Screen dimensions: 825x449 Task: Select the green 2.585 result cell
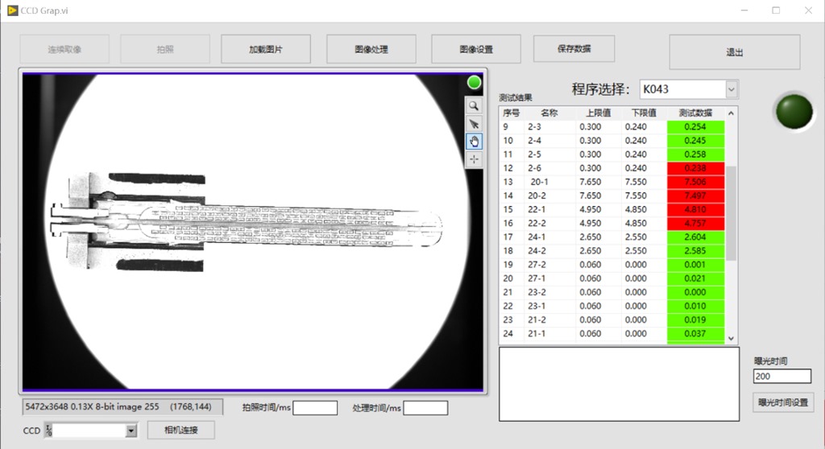tap(695, 251)
